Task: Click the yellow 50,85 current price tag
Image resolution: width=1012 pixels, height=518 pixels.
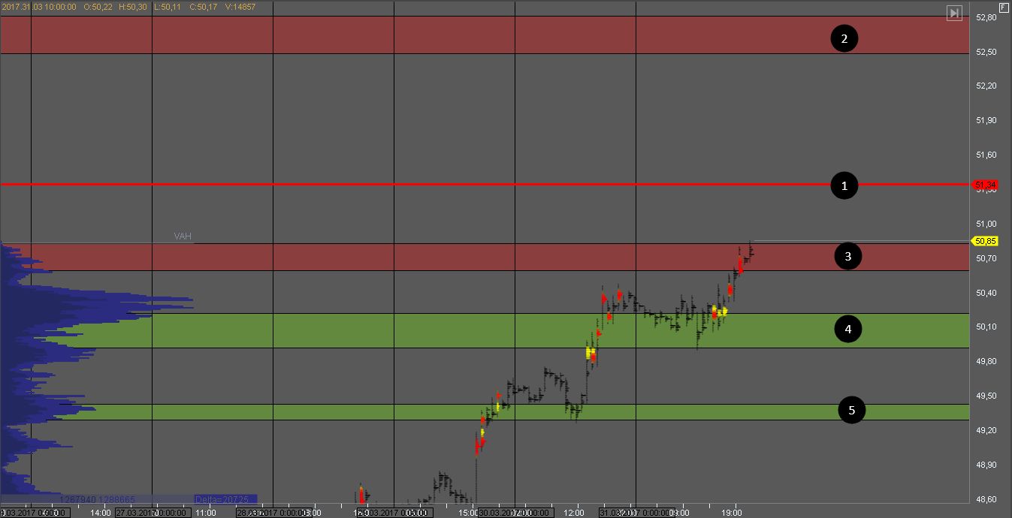Action: [x=985, y=241]
